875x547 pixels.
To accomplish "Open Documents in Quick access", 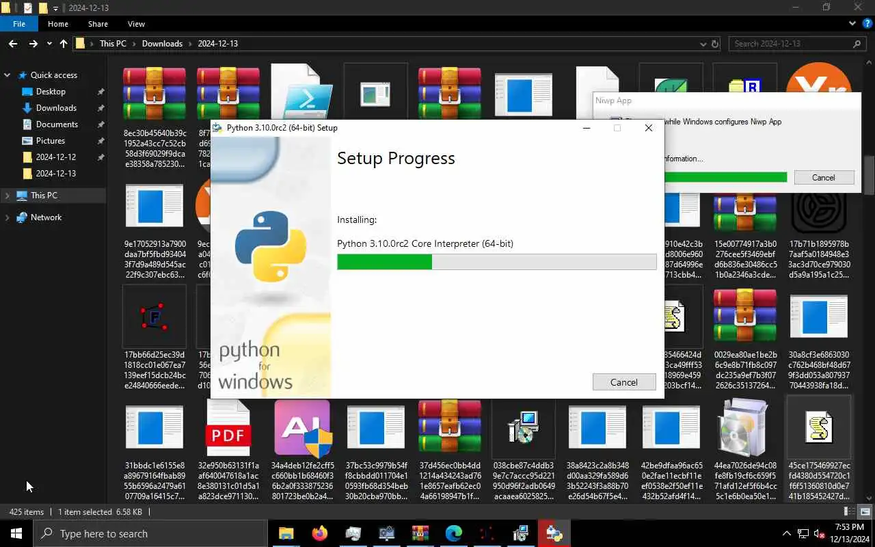I will click(57, 124).
